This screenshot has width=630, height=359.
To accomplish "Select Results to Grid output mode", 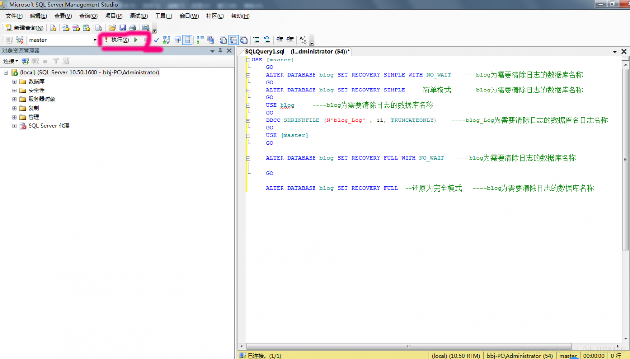I will pyautogui.click(x=233, y=40).
